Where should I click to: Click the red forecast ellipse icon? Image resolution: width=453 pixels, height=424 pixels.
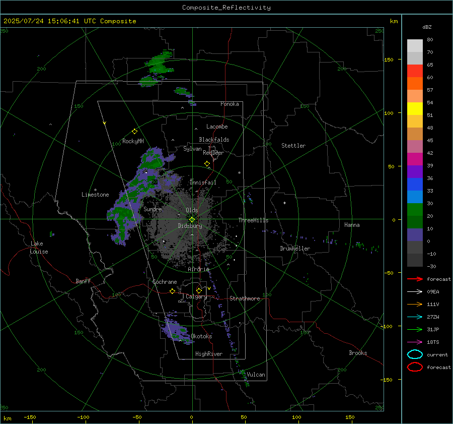coord(415,367)
